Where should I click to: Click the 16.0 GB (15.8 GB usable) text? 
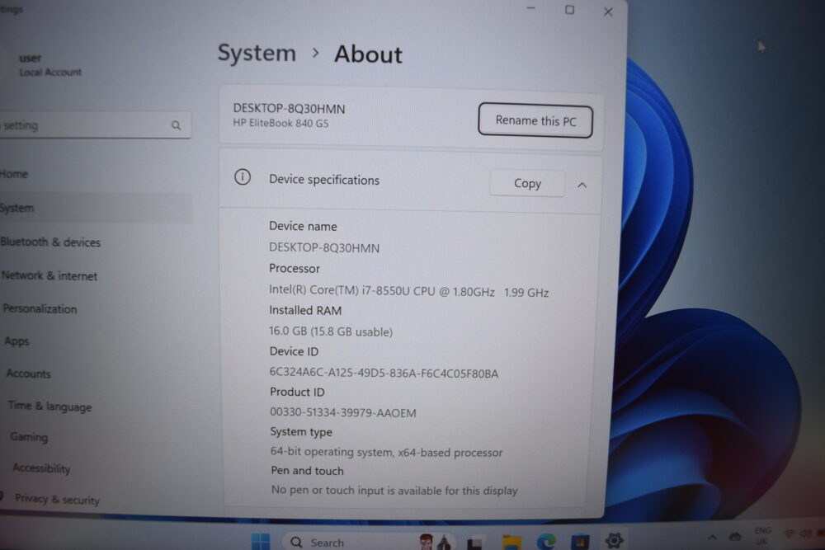coord(331,331)
